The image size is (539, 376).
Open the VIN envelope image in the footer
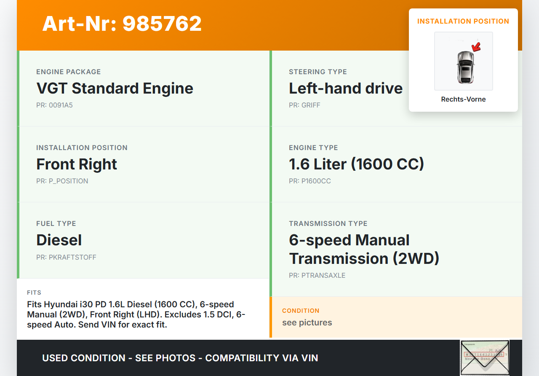click(x=484, y=357)
